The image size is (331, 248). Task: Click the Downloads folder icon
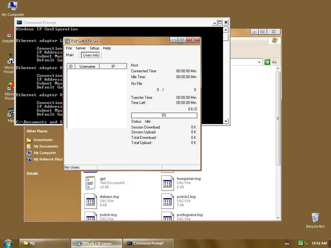[x=29, y=140]
